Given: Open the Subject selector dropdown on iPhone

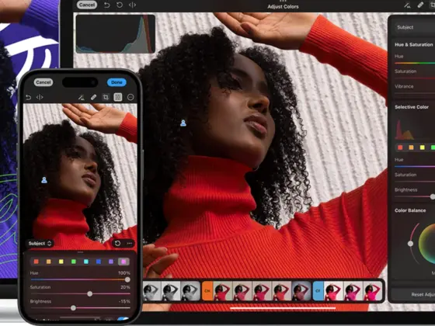Looking at the screenshot, I should pyautogui.click(x=40, y=244).
